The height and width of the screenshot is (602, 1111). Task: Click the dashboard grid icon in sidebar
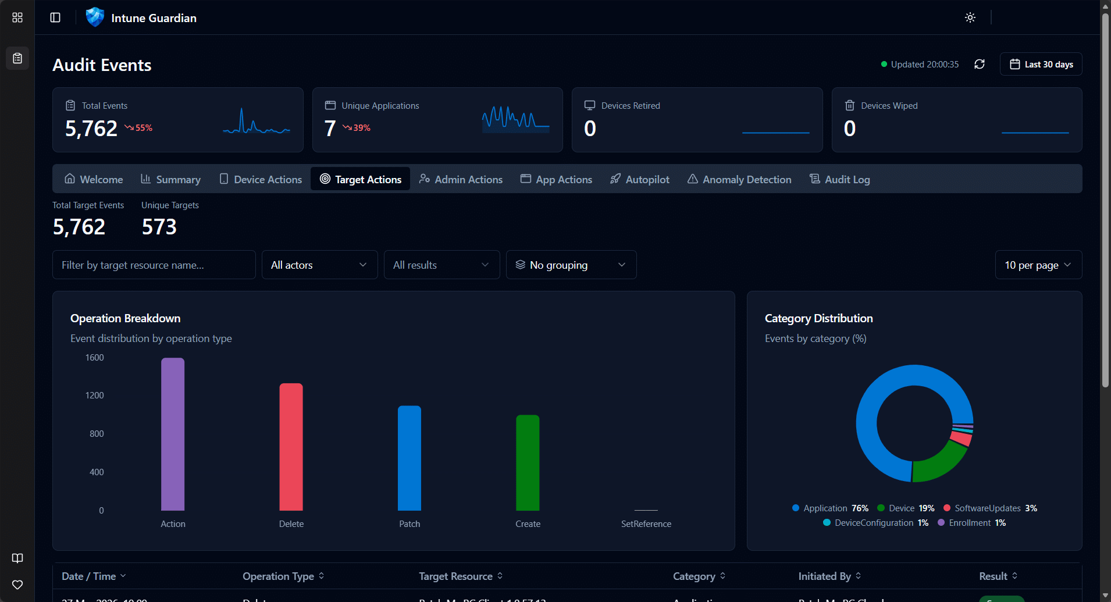point(17,17)
